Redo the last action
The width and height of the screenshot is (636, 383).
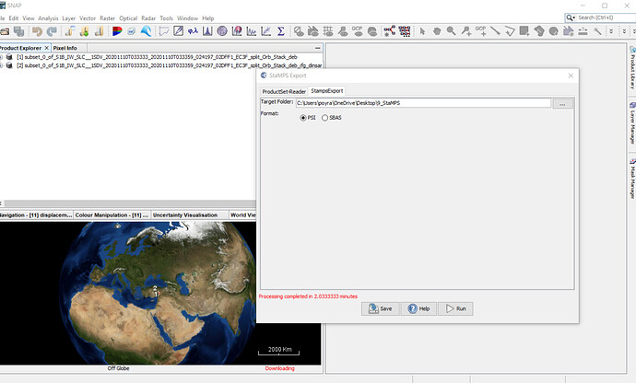click(52, 31)
